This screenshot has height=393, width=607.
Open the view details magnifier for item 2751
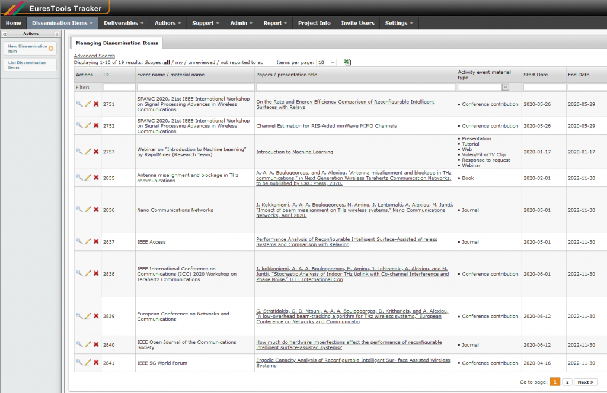[79, 104]
